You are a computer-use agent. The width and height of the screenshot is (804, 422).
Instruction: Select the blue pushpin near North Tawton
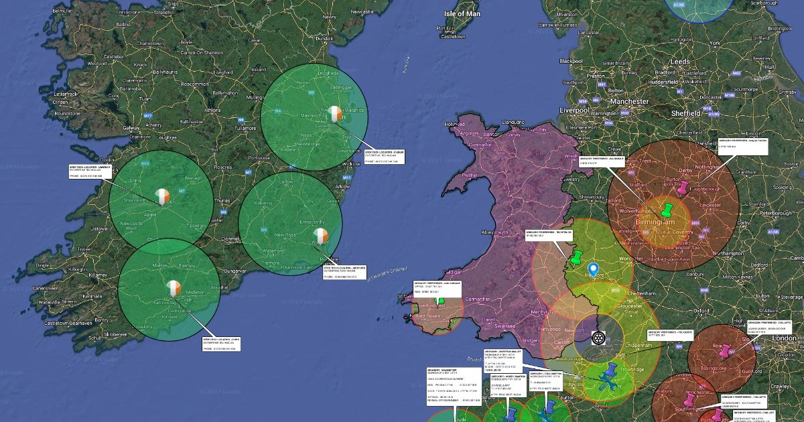pos(511,413)
